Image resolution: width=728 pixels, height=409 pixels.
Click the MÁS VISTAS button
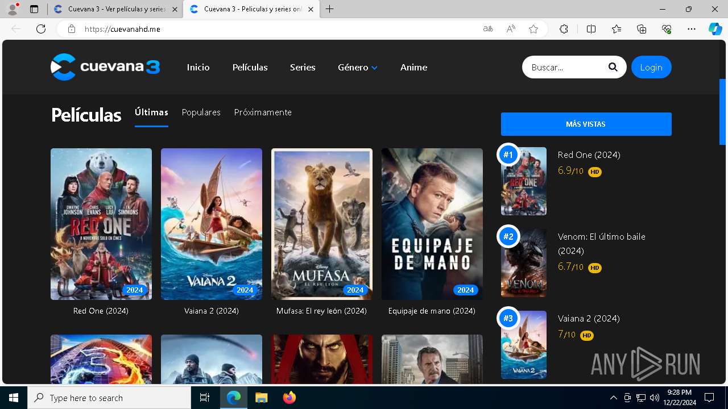(586, 124)
